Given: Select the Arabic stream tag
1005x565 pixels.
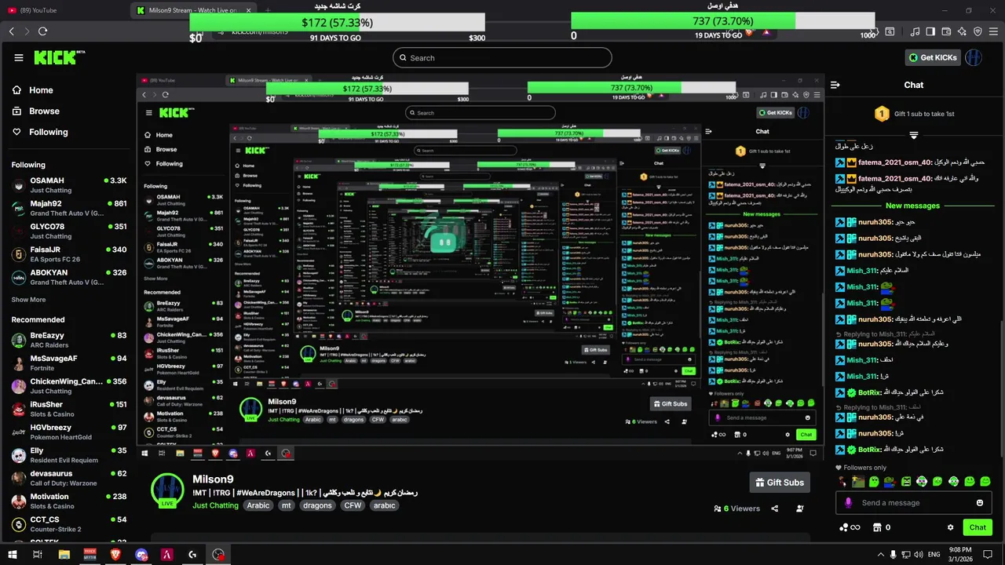Looking at the screenshot, I should 258,505.
